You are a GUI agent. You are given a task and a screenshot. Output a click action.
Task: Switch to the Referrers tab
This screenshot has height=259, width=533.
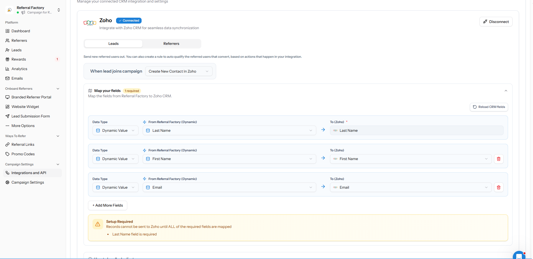(x=171, y=44)
